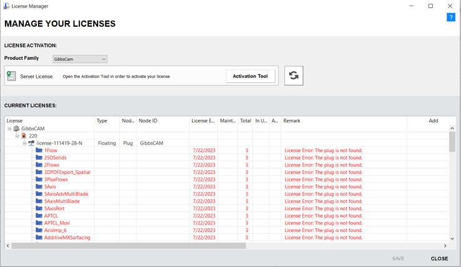Sort by the License column header
Screen dimensions: 461x267
(x=49, y=121)
